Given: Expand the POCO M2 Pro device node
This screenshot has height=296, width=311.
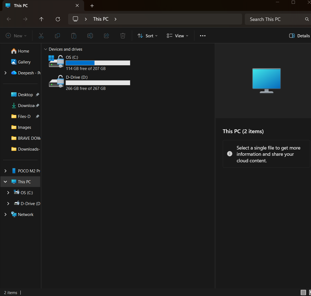Looking at the screenshot, I should tap(5, 171).
